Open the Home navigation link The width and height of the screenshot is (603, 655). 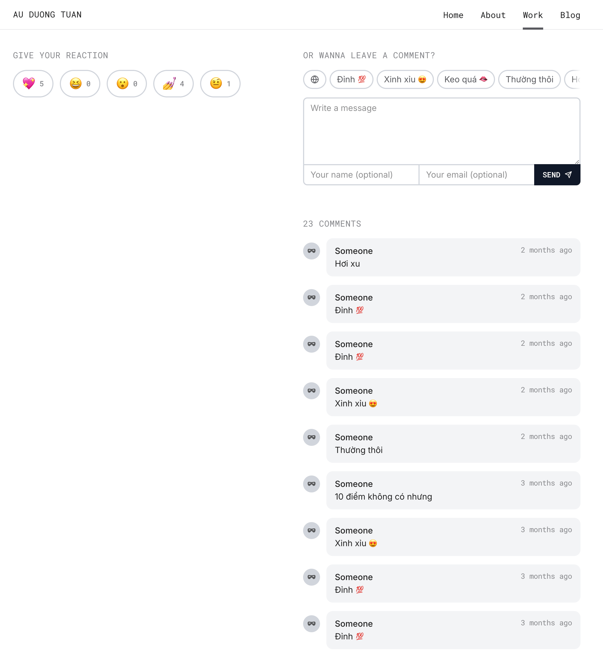453,15
